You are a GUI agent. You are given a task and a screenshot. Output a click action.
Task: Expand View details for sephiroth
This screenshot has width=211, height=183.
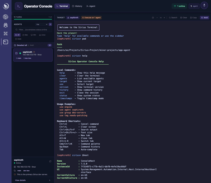pos(33,180)
